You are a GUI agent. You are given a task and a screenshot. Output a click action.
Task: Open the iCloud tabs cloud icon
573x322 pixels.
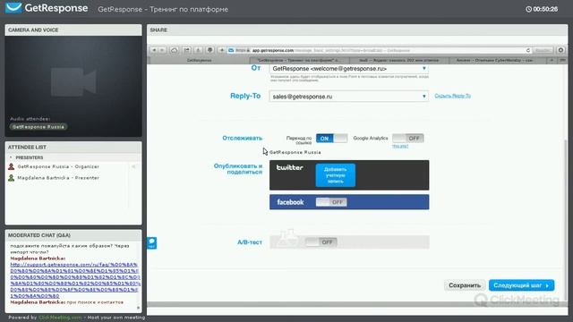pyautogui.click(x=175, y=50)
